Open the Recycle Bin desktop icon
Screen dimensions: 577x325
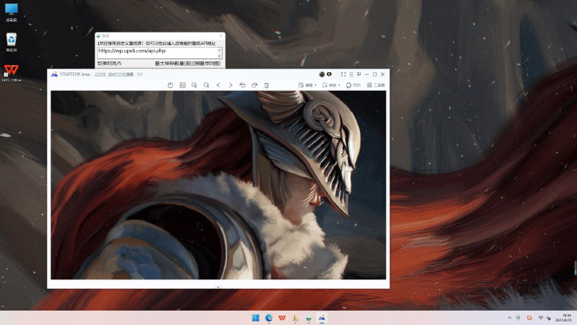[12, 42]
